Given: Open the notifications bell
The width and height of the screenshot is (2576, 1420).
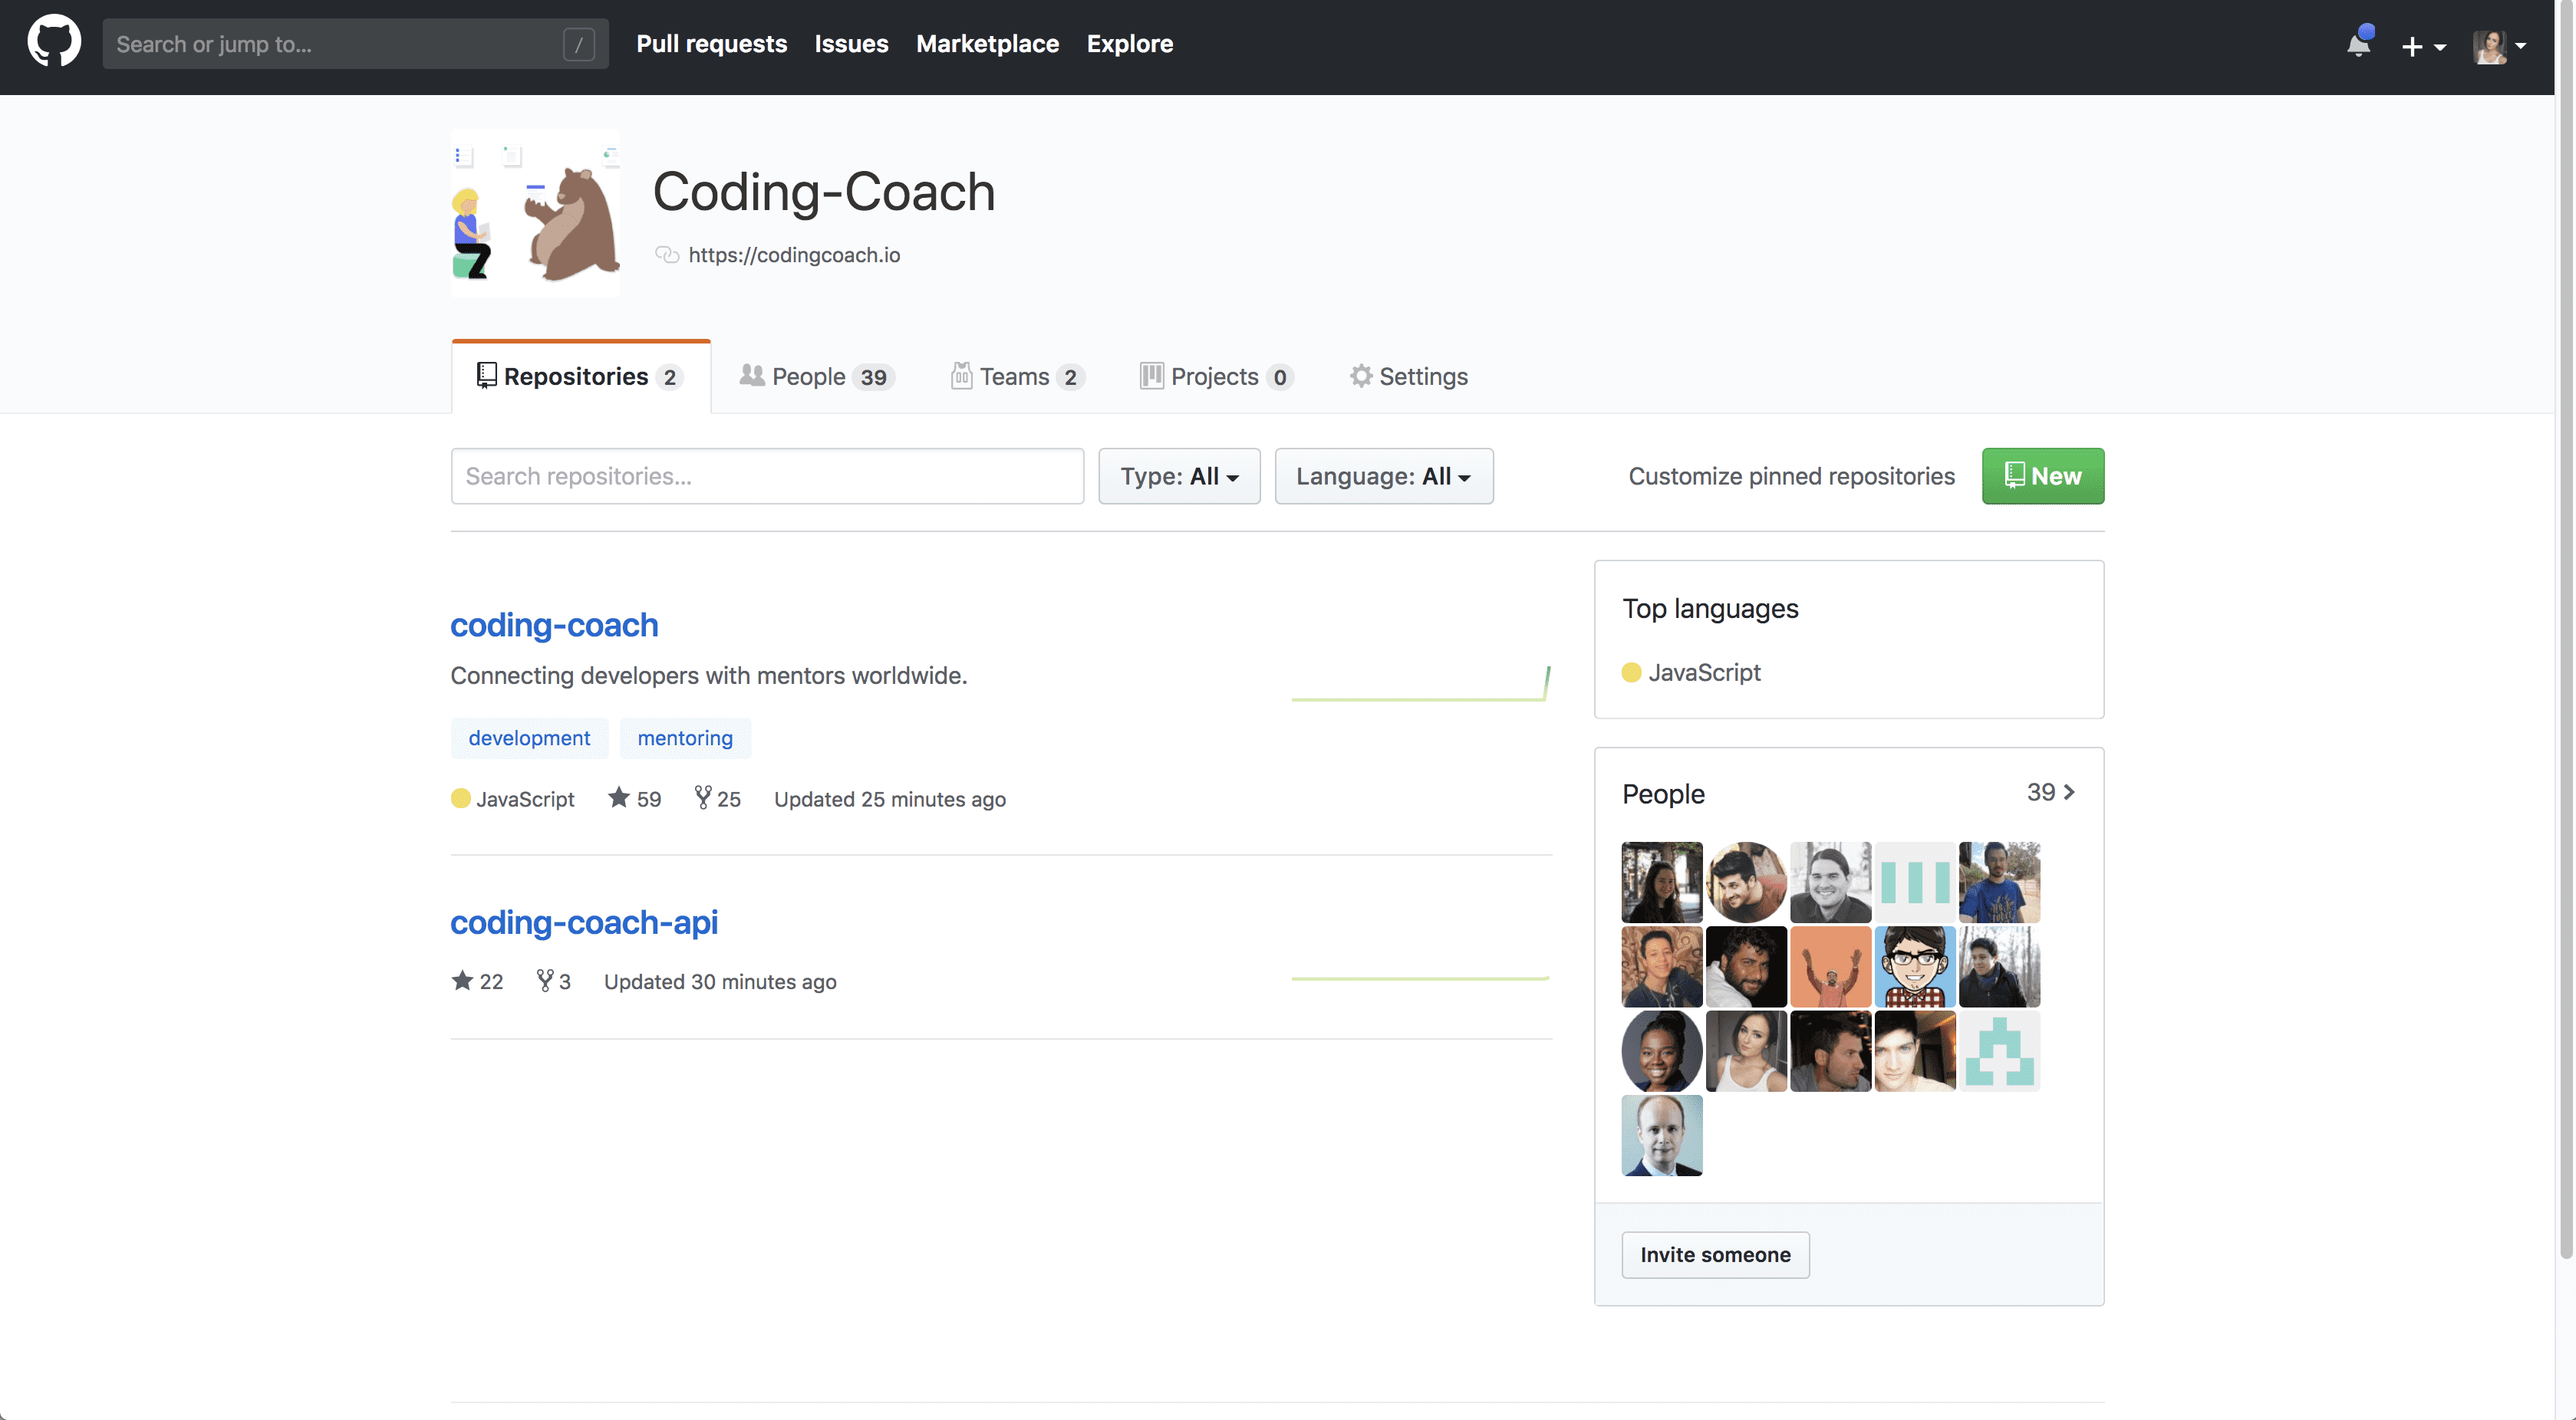Looking at the screenshot, I should click(2359, 46).
